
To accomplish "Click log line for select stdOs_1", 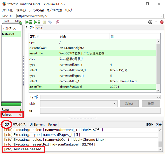I will coord(55,140).
